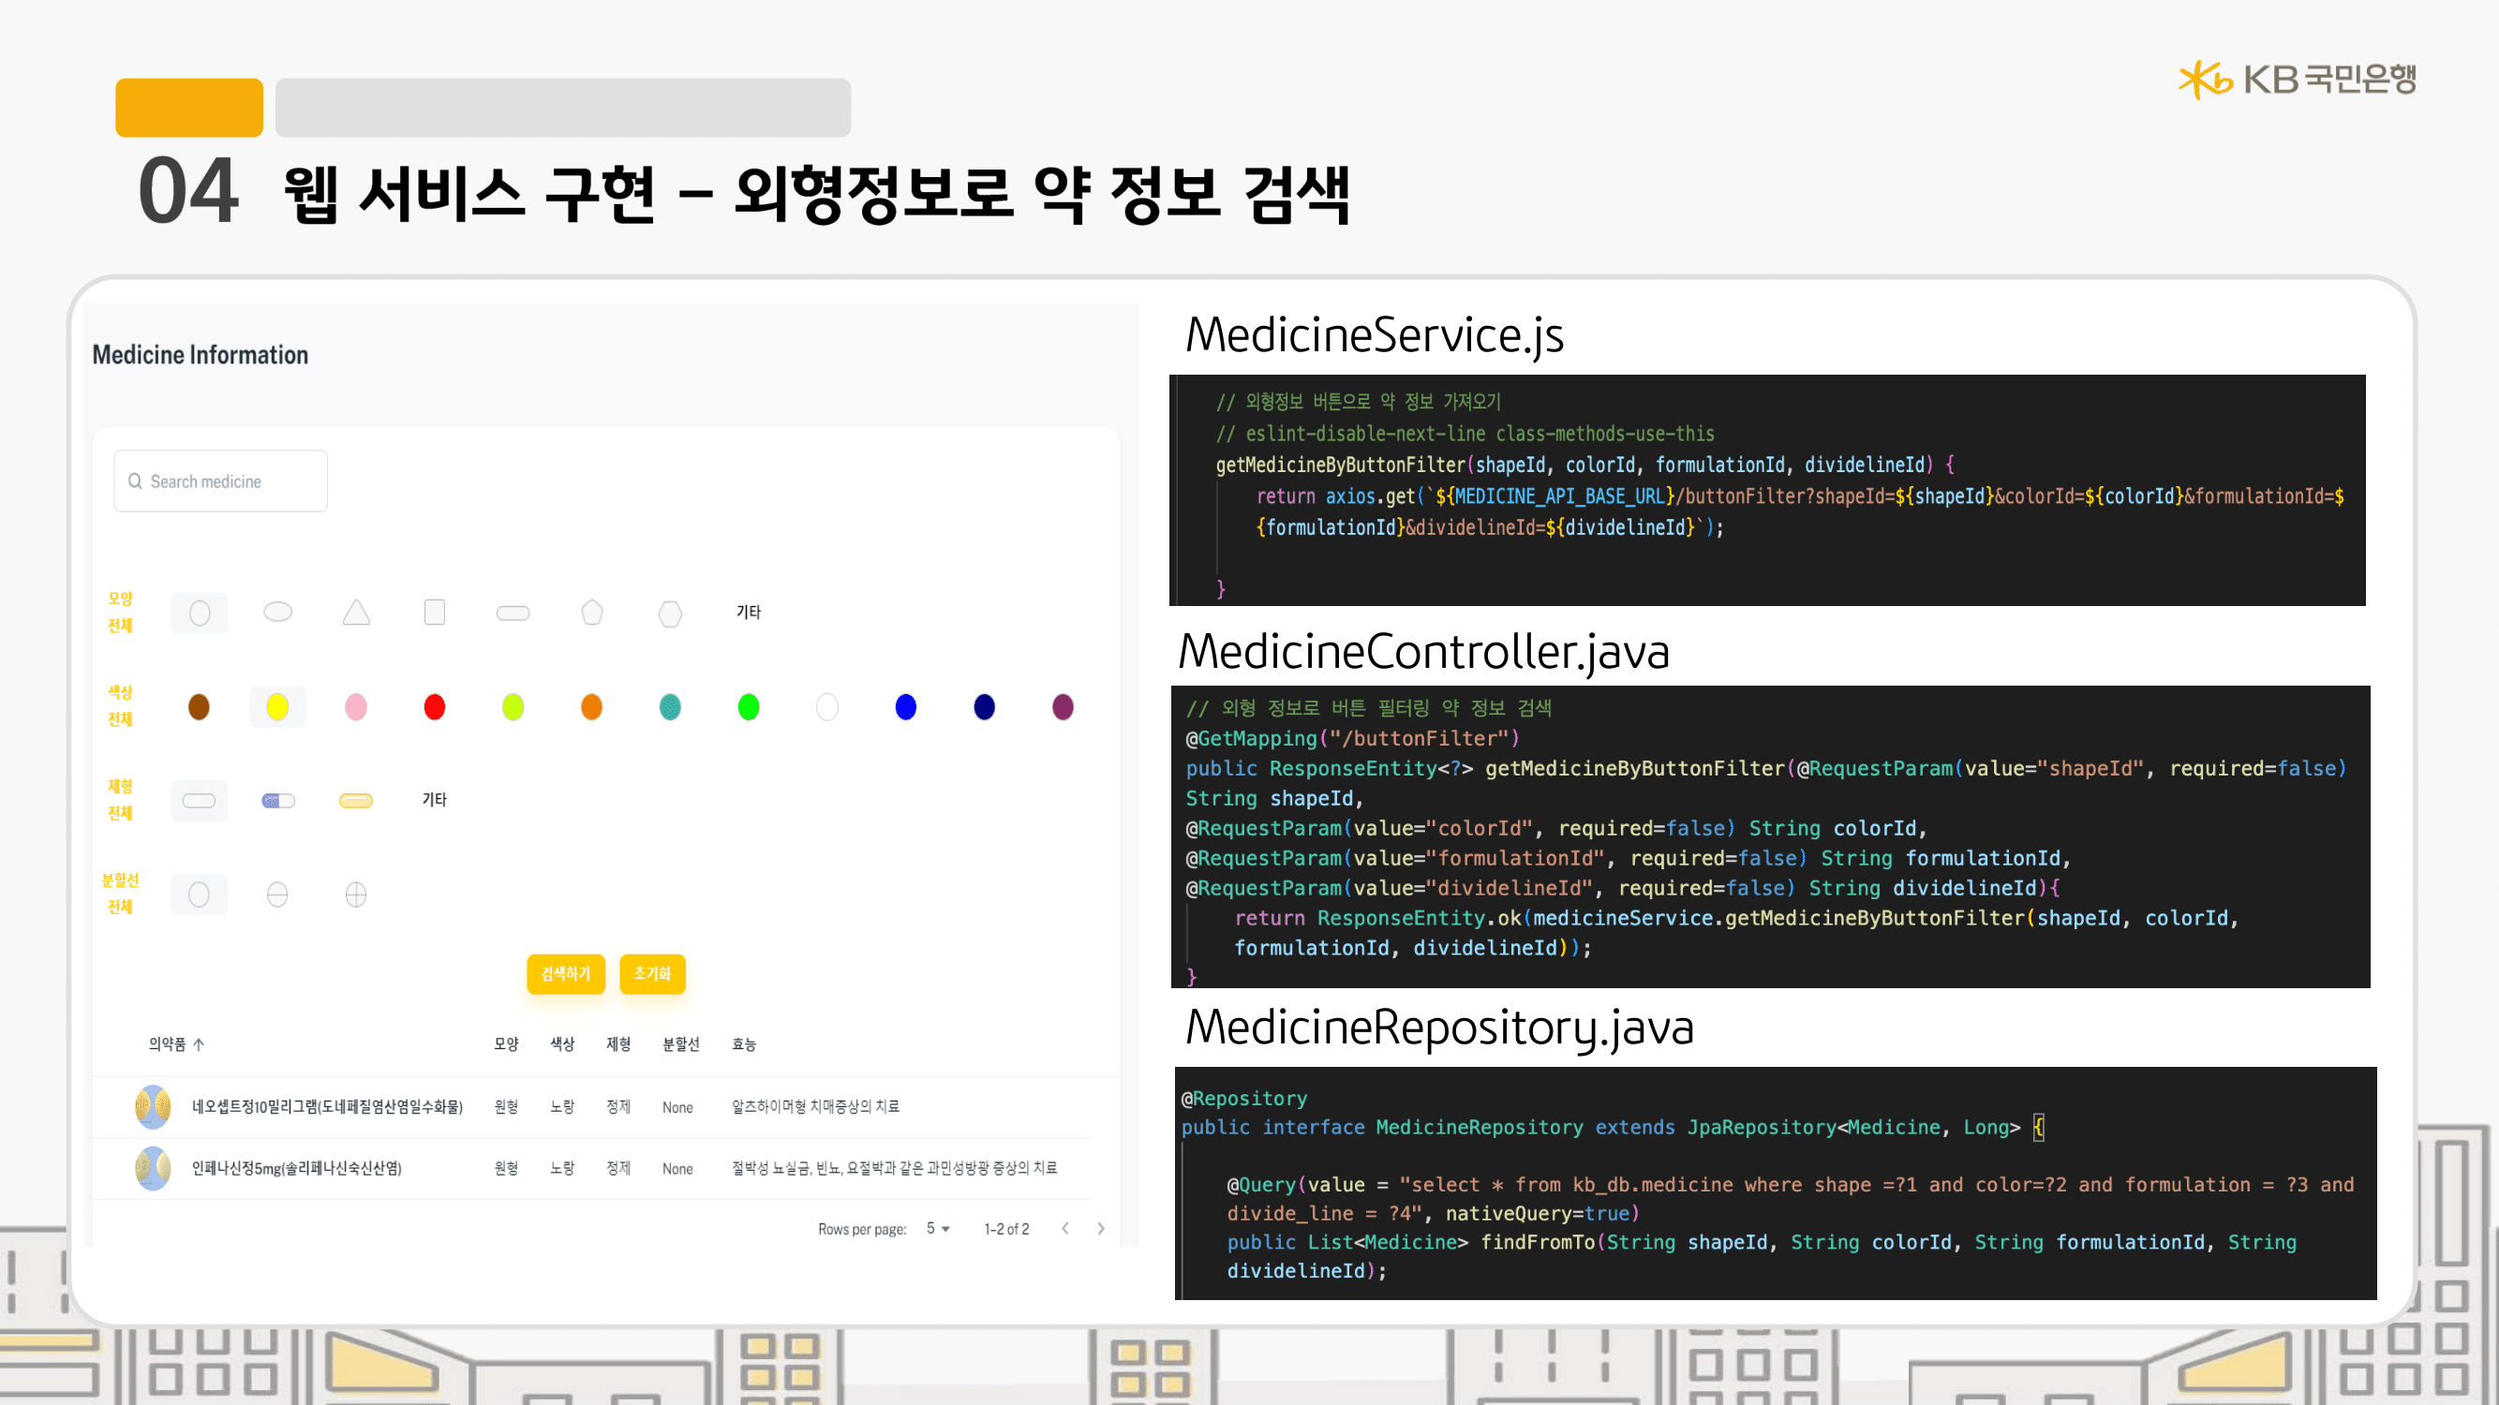This screenshot has width=2499, height=1405.
Task: Select the yellow soft capsule formulation icon
Action: tap(356, 801)
